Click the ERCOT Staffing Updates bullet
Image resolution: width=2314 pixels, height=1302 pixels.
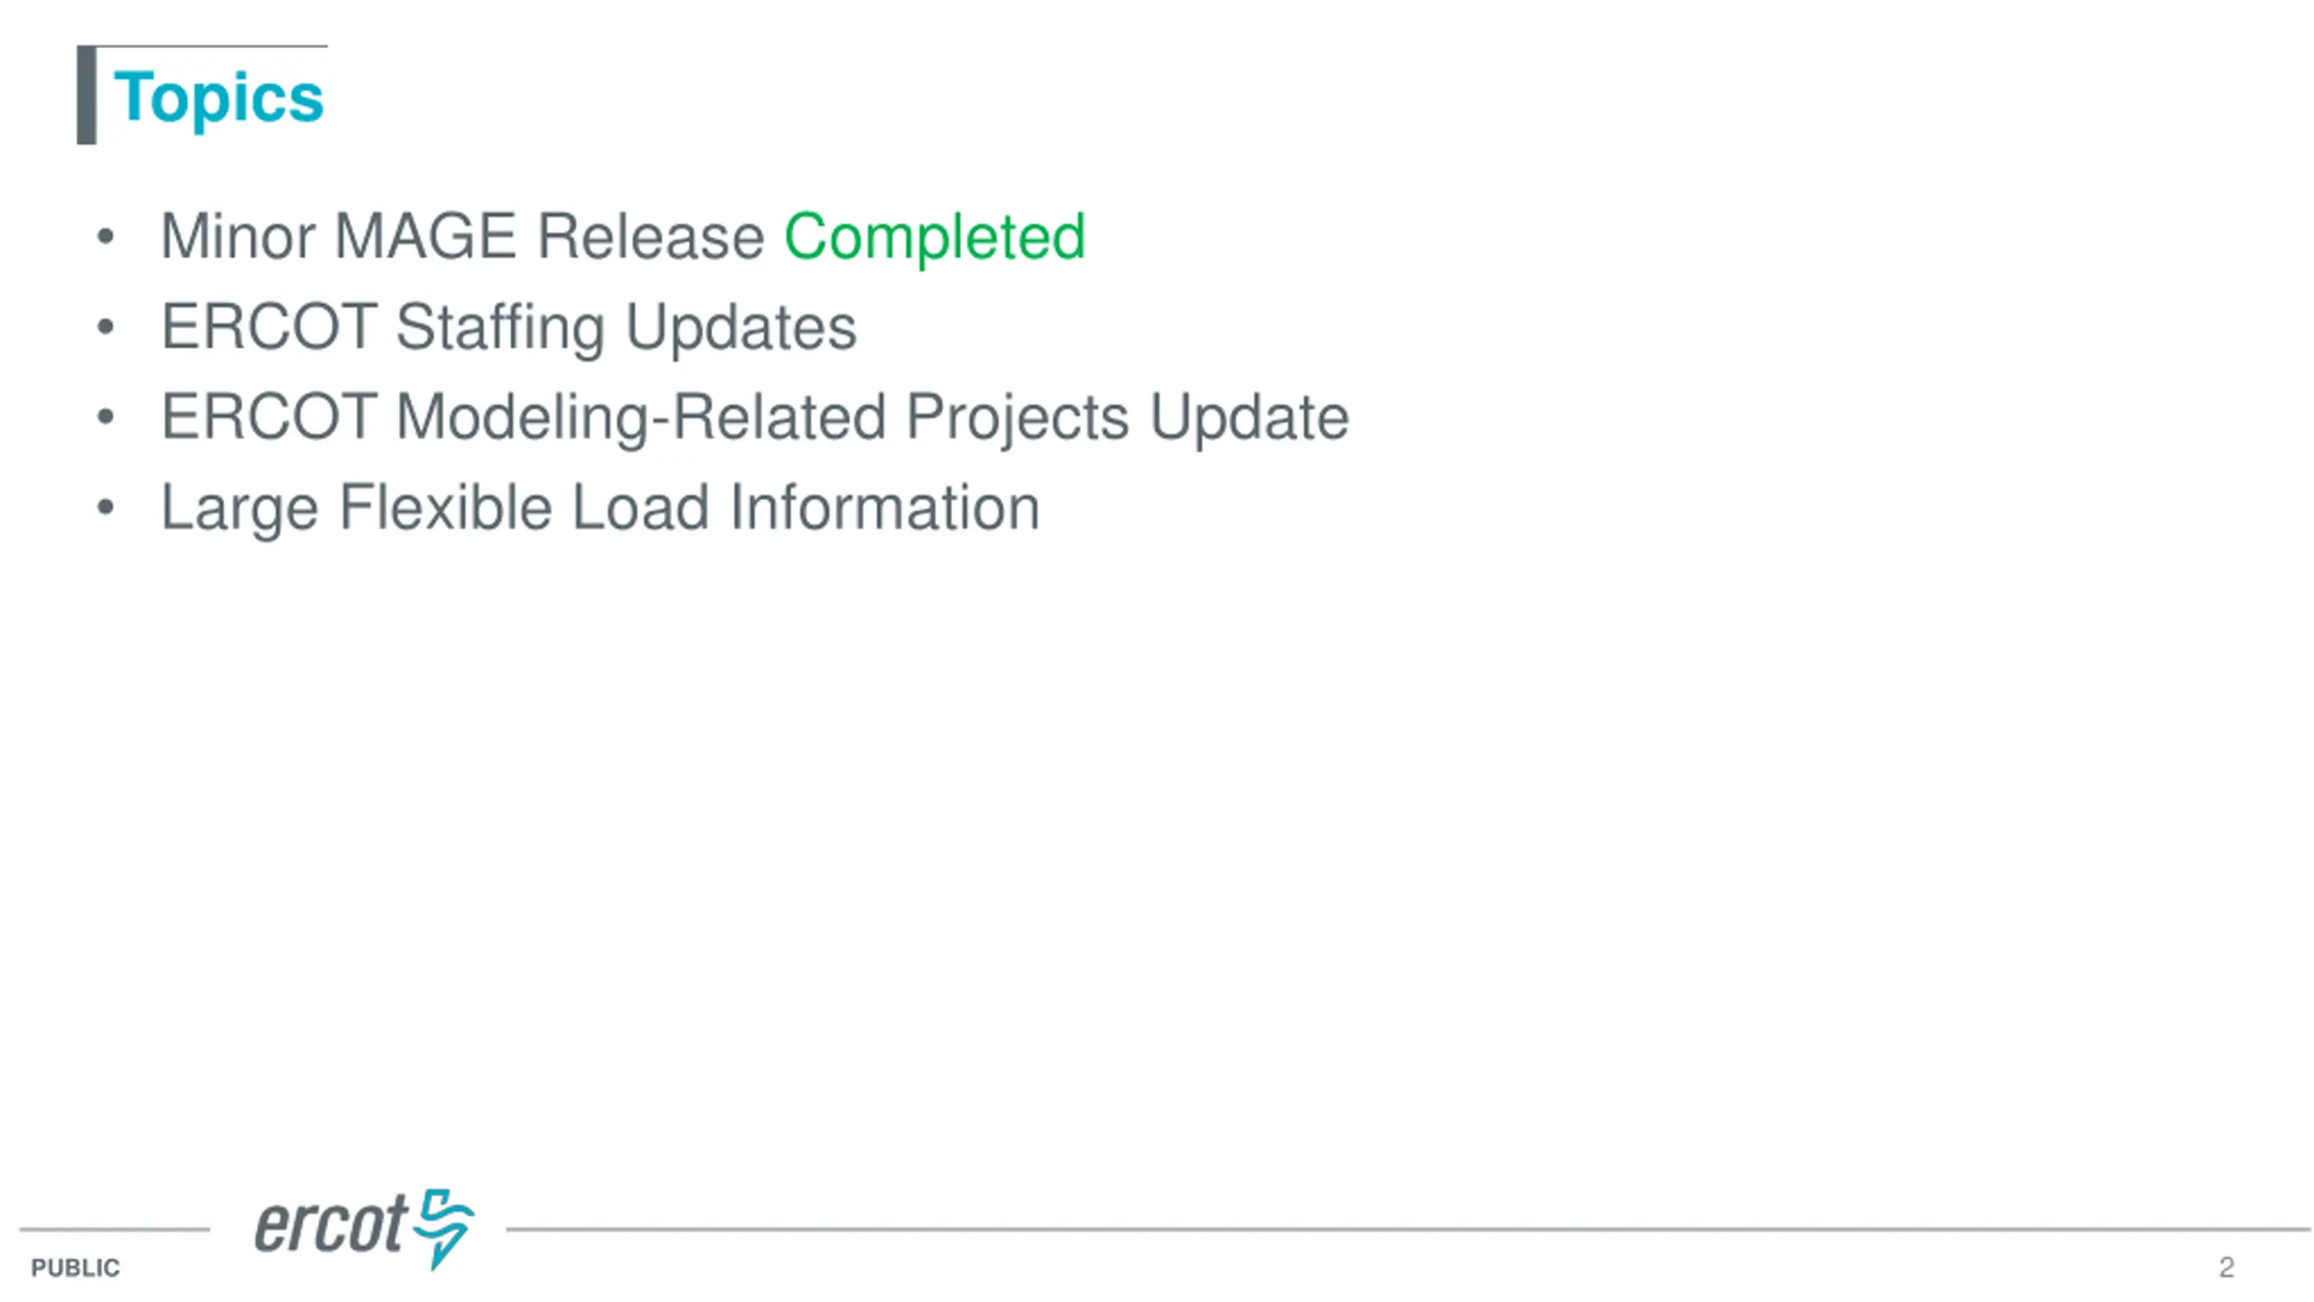pyautogui.click(x=509, y=326)
